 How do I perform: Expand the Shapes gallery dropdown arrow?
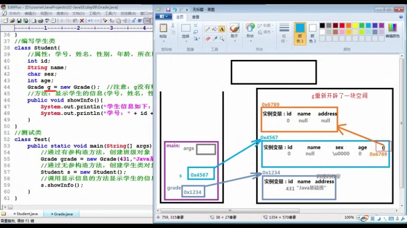click(x=250, y=41)
